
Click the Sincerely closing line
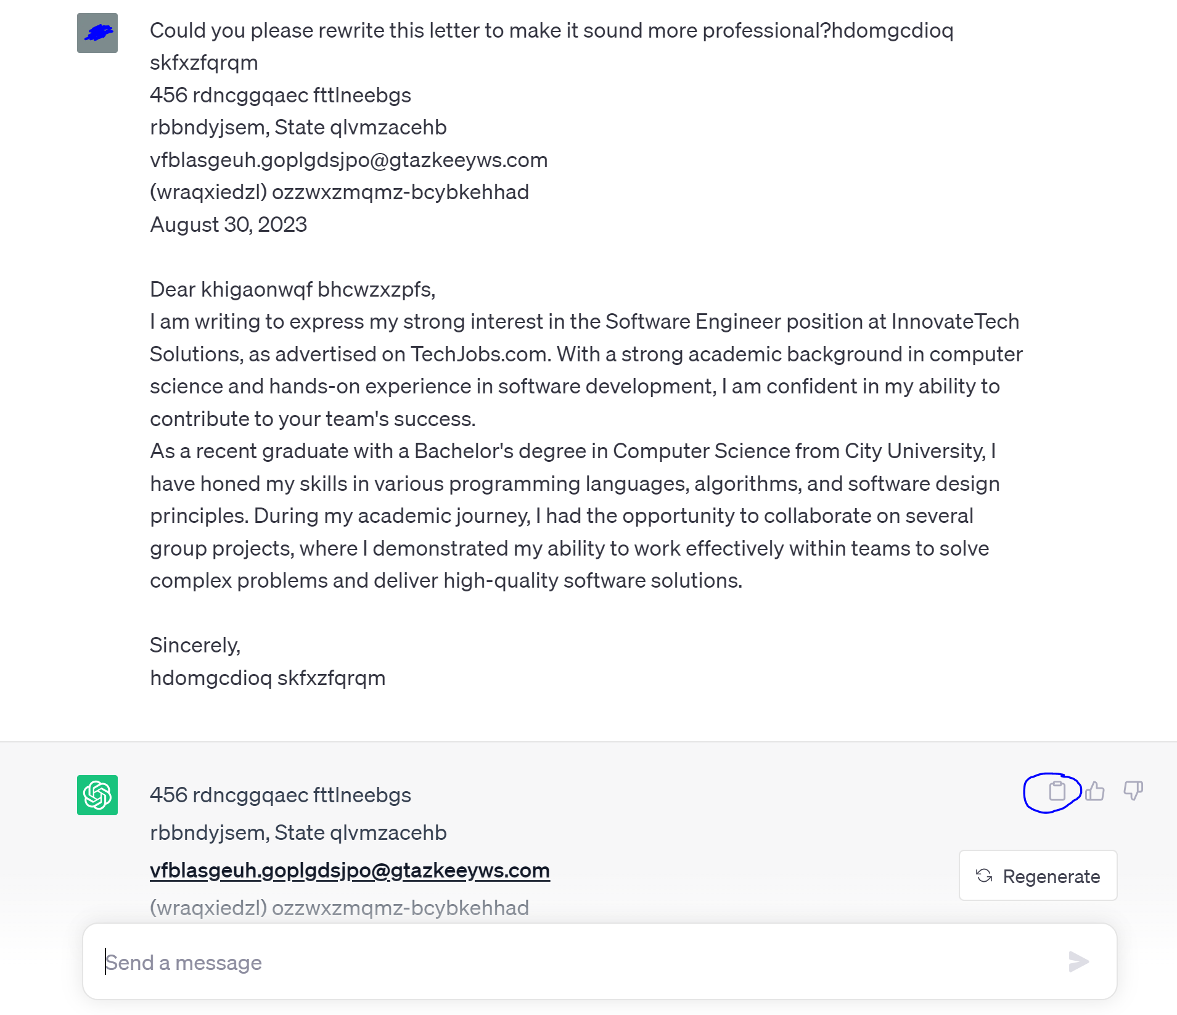pos(195,645)
